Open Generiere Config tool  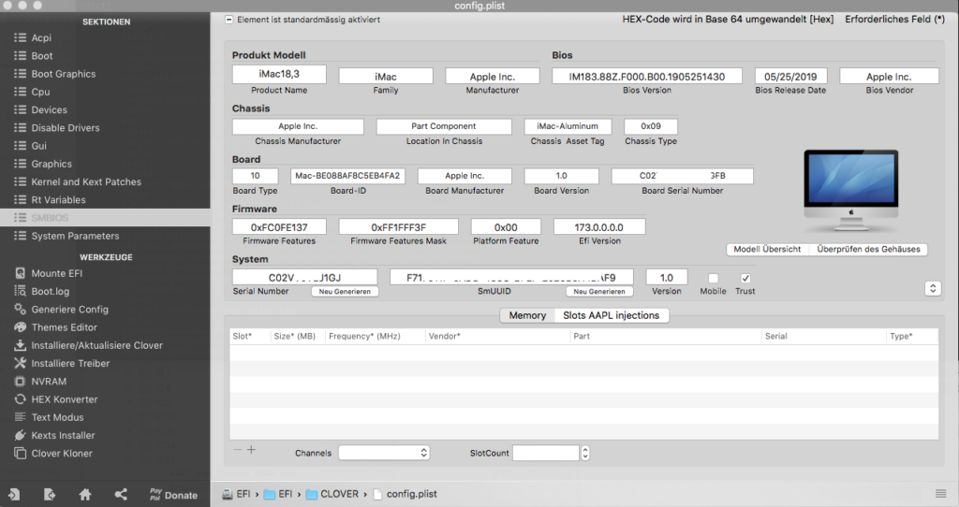pos(105,309)
